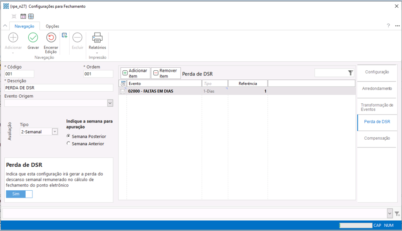Select Semana Posterior radio button
The image size is (402, 231).
pyautogui.click(x=68, y=136)
